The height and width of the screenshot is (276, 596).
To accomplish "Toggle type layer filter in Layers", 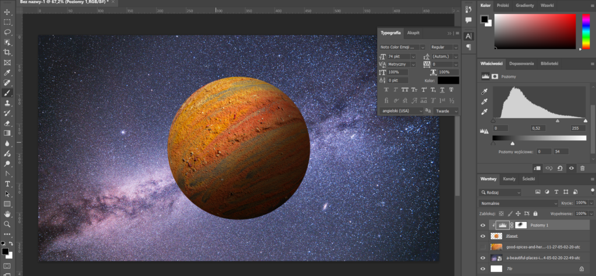I will tap(556, 192).
